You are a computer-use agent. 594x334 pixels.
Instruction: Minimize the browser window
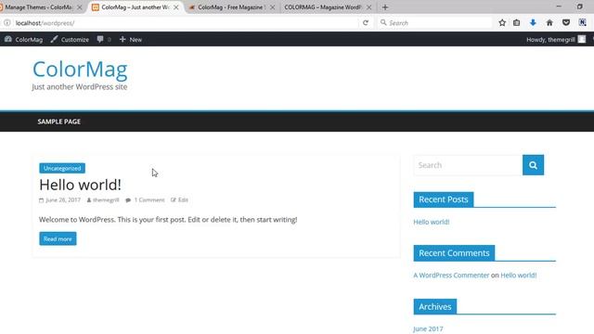tap(559, 6)
